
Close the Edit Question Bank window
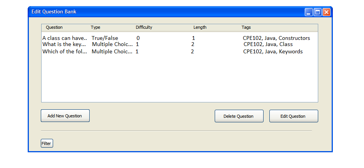pyautogui.click(x=326, y=12)
